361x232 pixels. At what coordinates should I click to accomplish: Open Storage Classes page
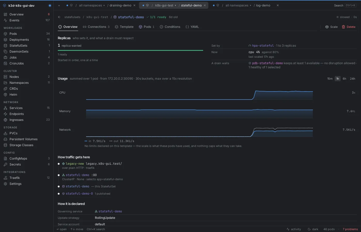[x=27, y=145]
